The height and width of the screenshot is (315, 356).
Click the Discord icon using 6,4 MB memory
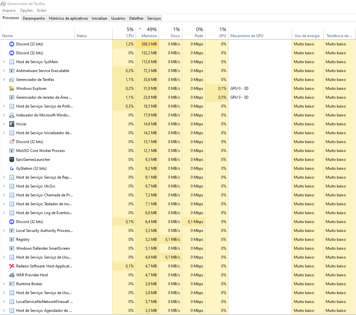coord(11,222)
